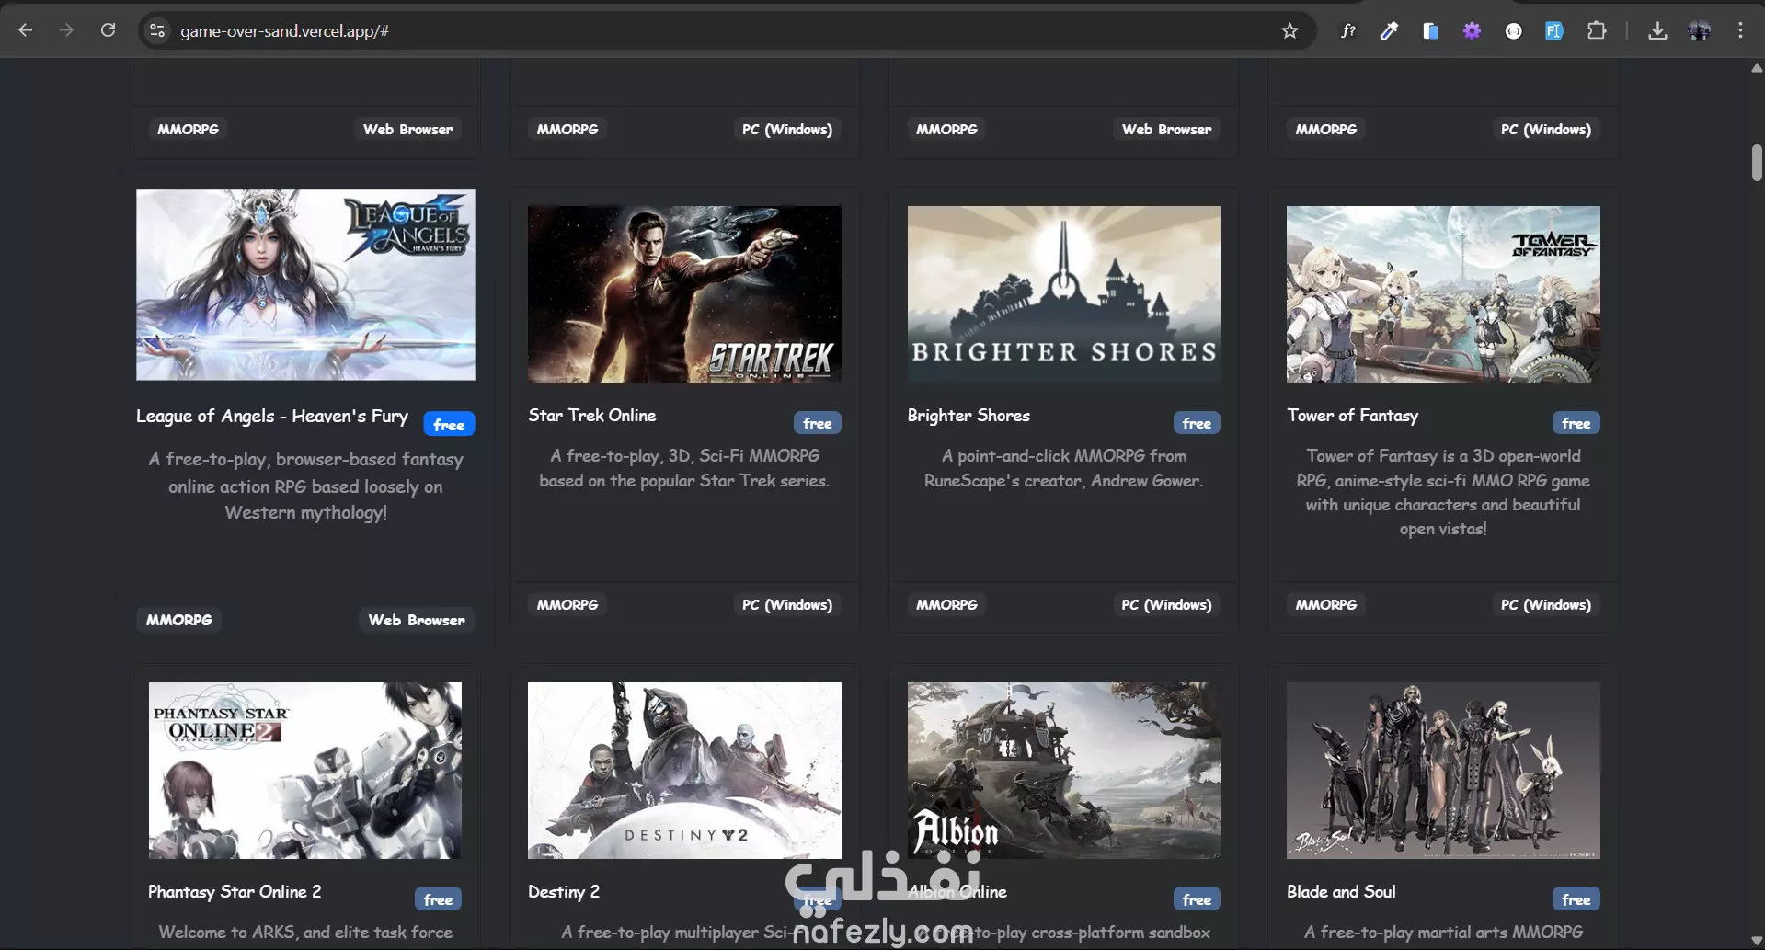Open Blade and Soul cover image
Image resolution: width=1765 pixels, height=950 pixels.
tap(1443, 771)
